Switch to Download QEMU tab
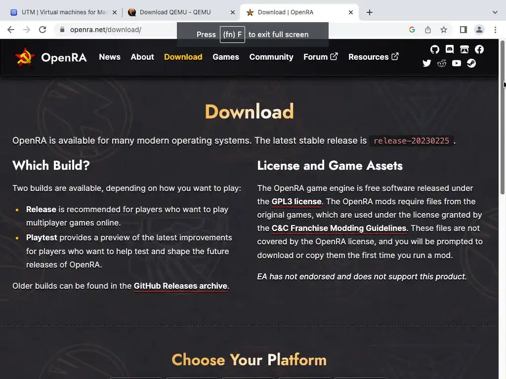 point(181,12)
